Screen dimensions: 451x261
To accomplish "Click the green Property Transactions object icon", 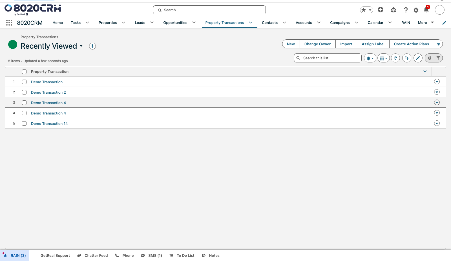I will (13, 44).
